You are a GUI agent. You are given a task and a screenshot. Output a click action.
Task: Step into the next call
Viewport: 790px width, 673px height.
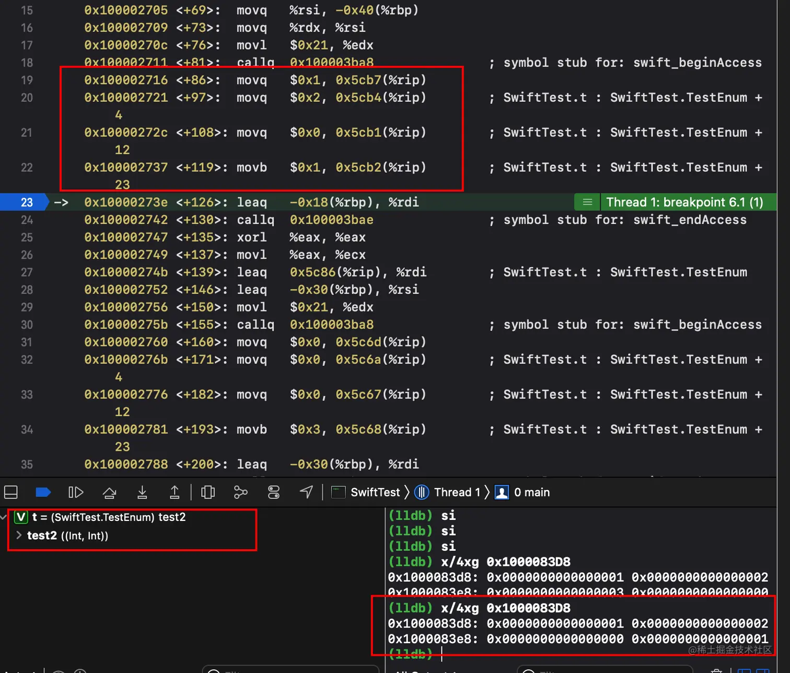(x=142, y=492)
